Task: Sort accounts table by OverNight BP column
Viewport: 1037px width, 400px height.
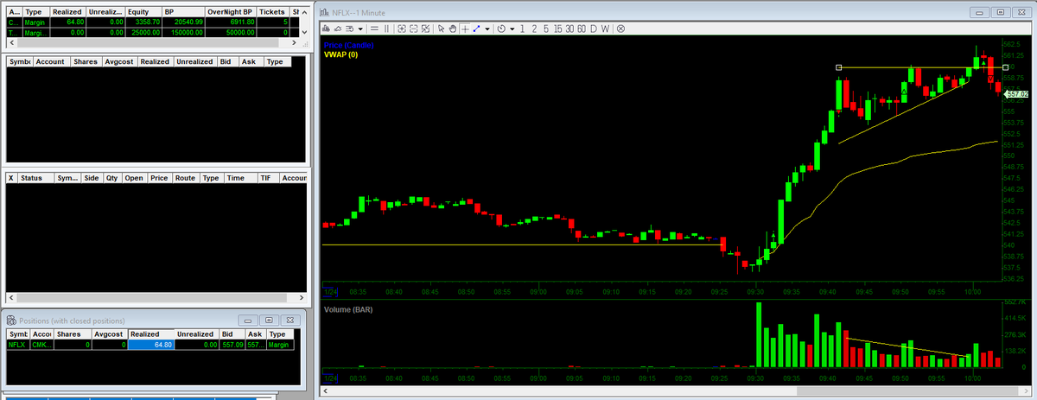Action: pos(229,11)
